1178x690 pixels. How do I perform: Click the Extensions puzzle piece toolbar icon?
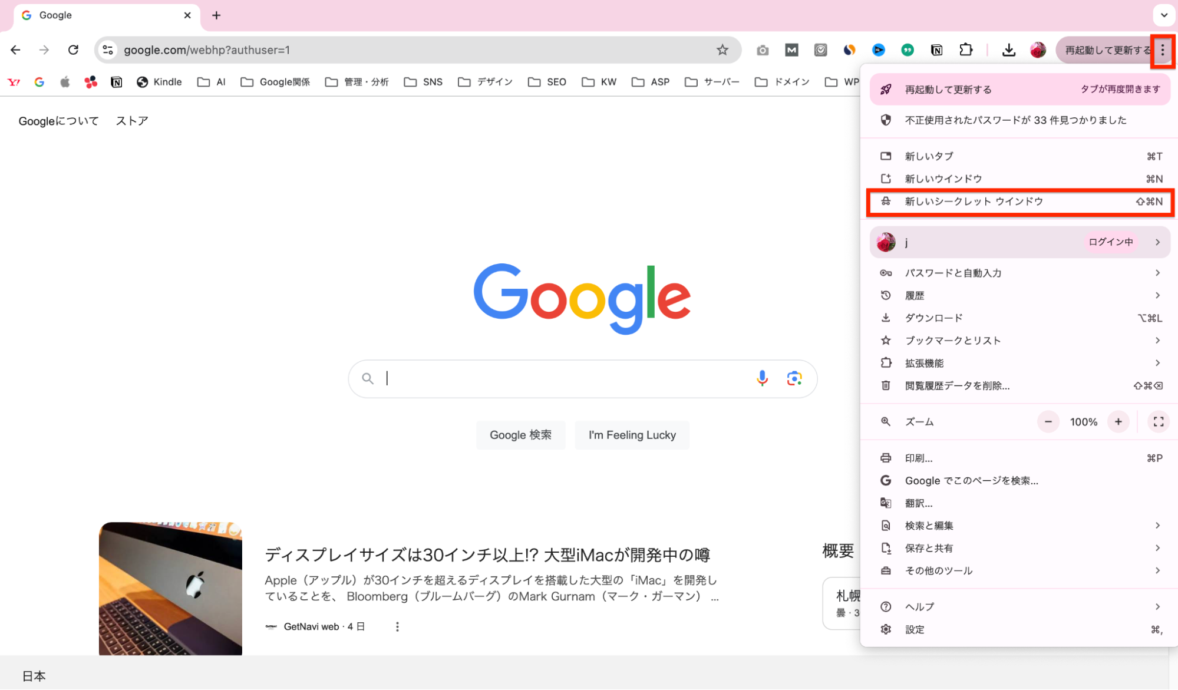[x=966, y=50]
